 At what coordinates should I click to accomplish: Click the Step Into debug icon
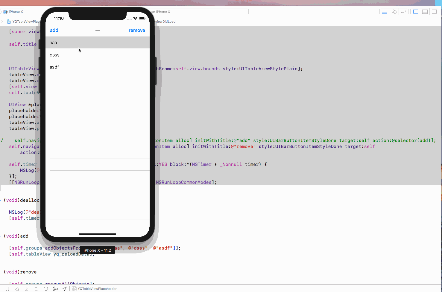pos(27,289)
